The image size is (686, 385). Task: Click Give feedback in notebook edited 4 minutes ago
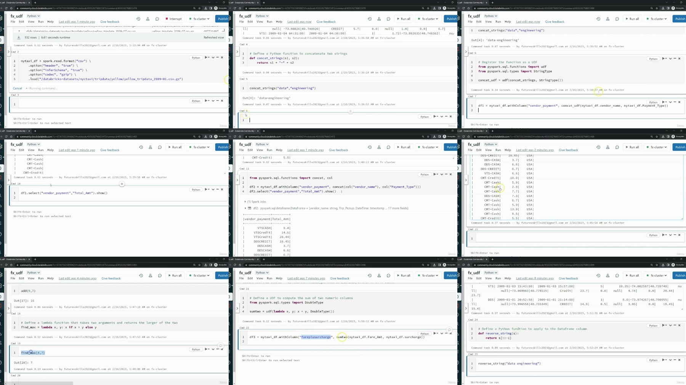coord(111,278)
